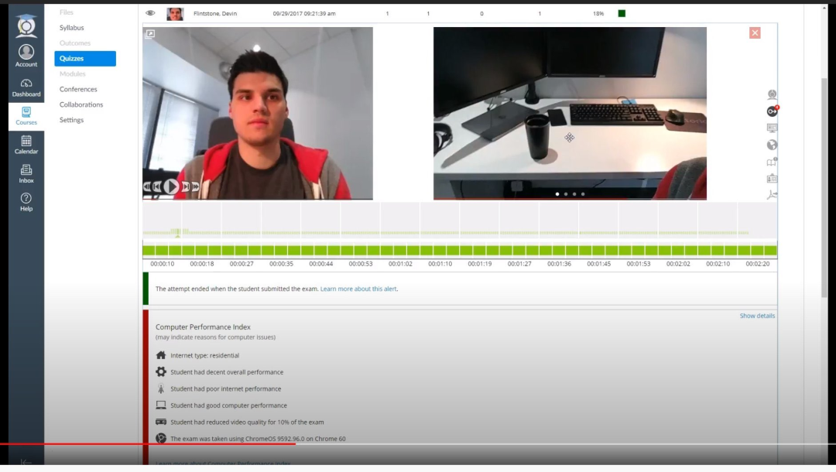836x472 pixels.
Task: Open the Help menu
Action: [26, 202]
